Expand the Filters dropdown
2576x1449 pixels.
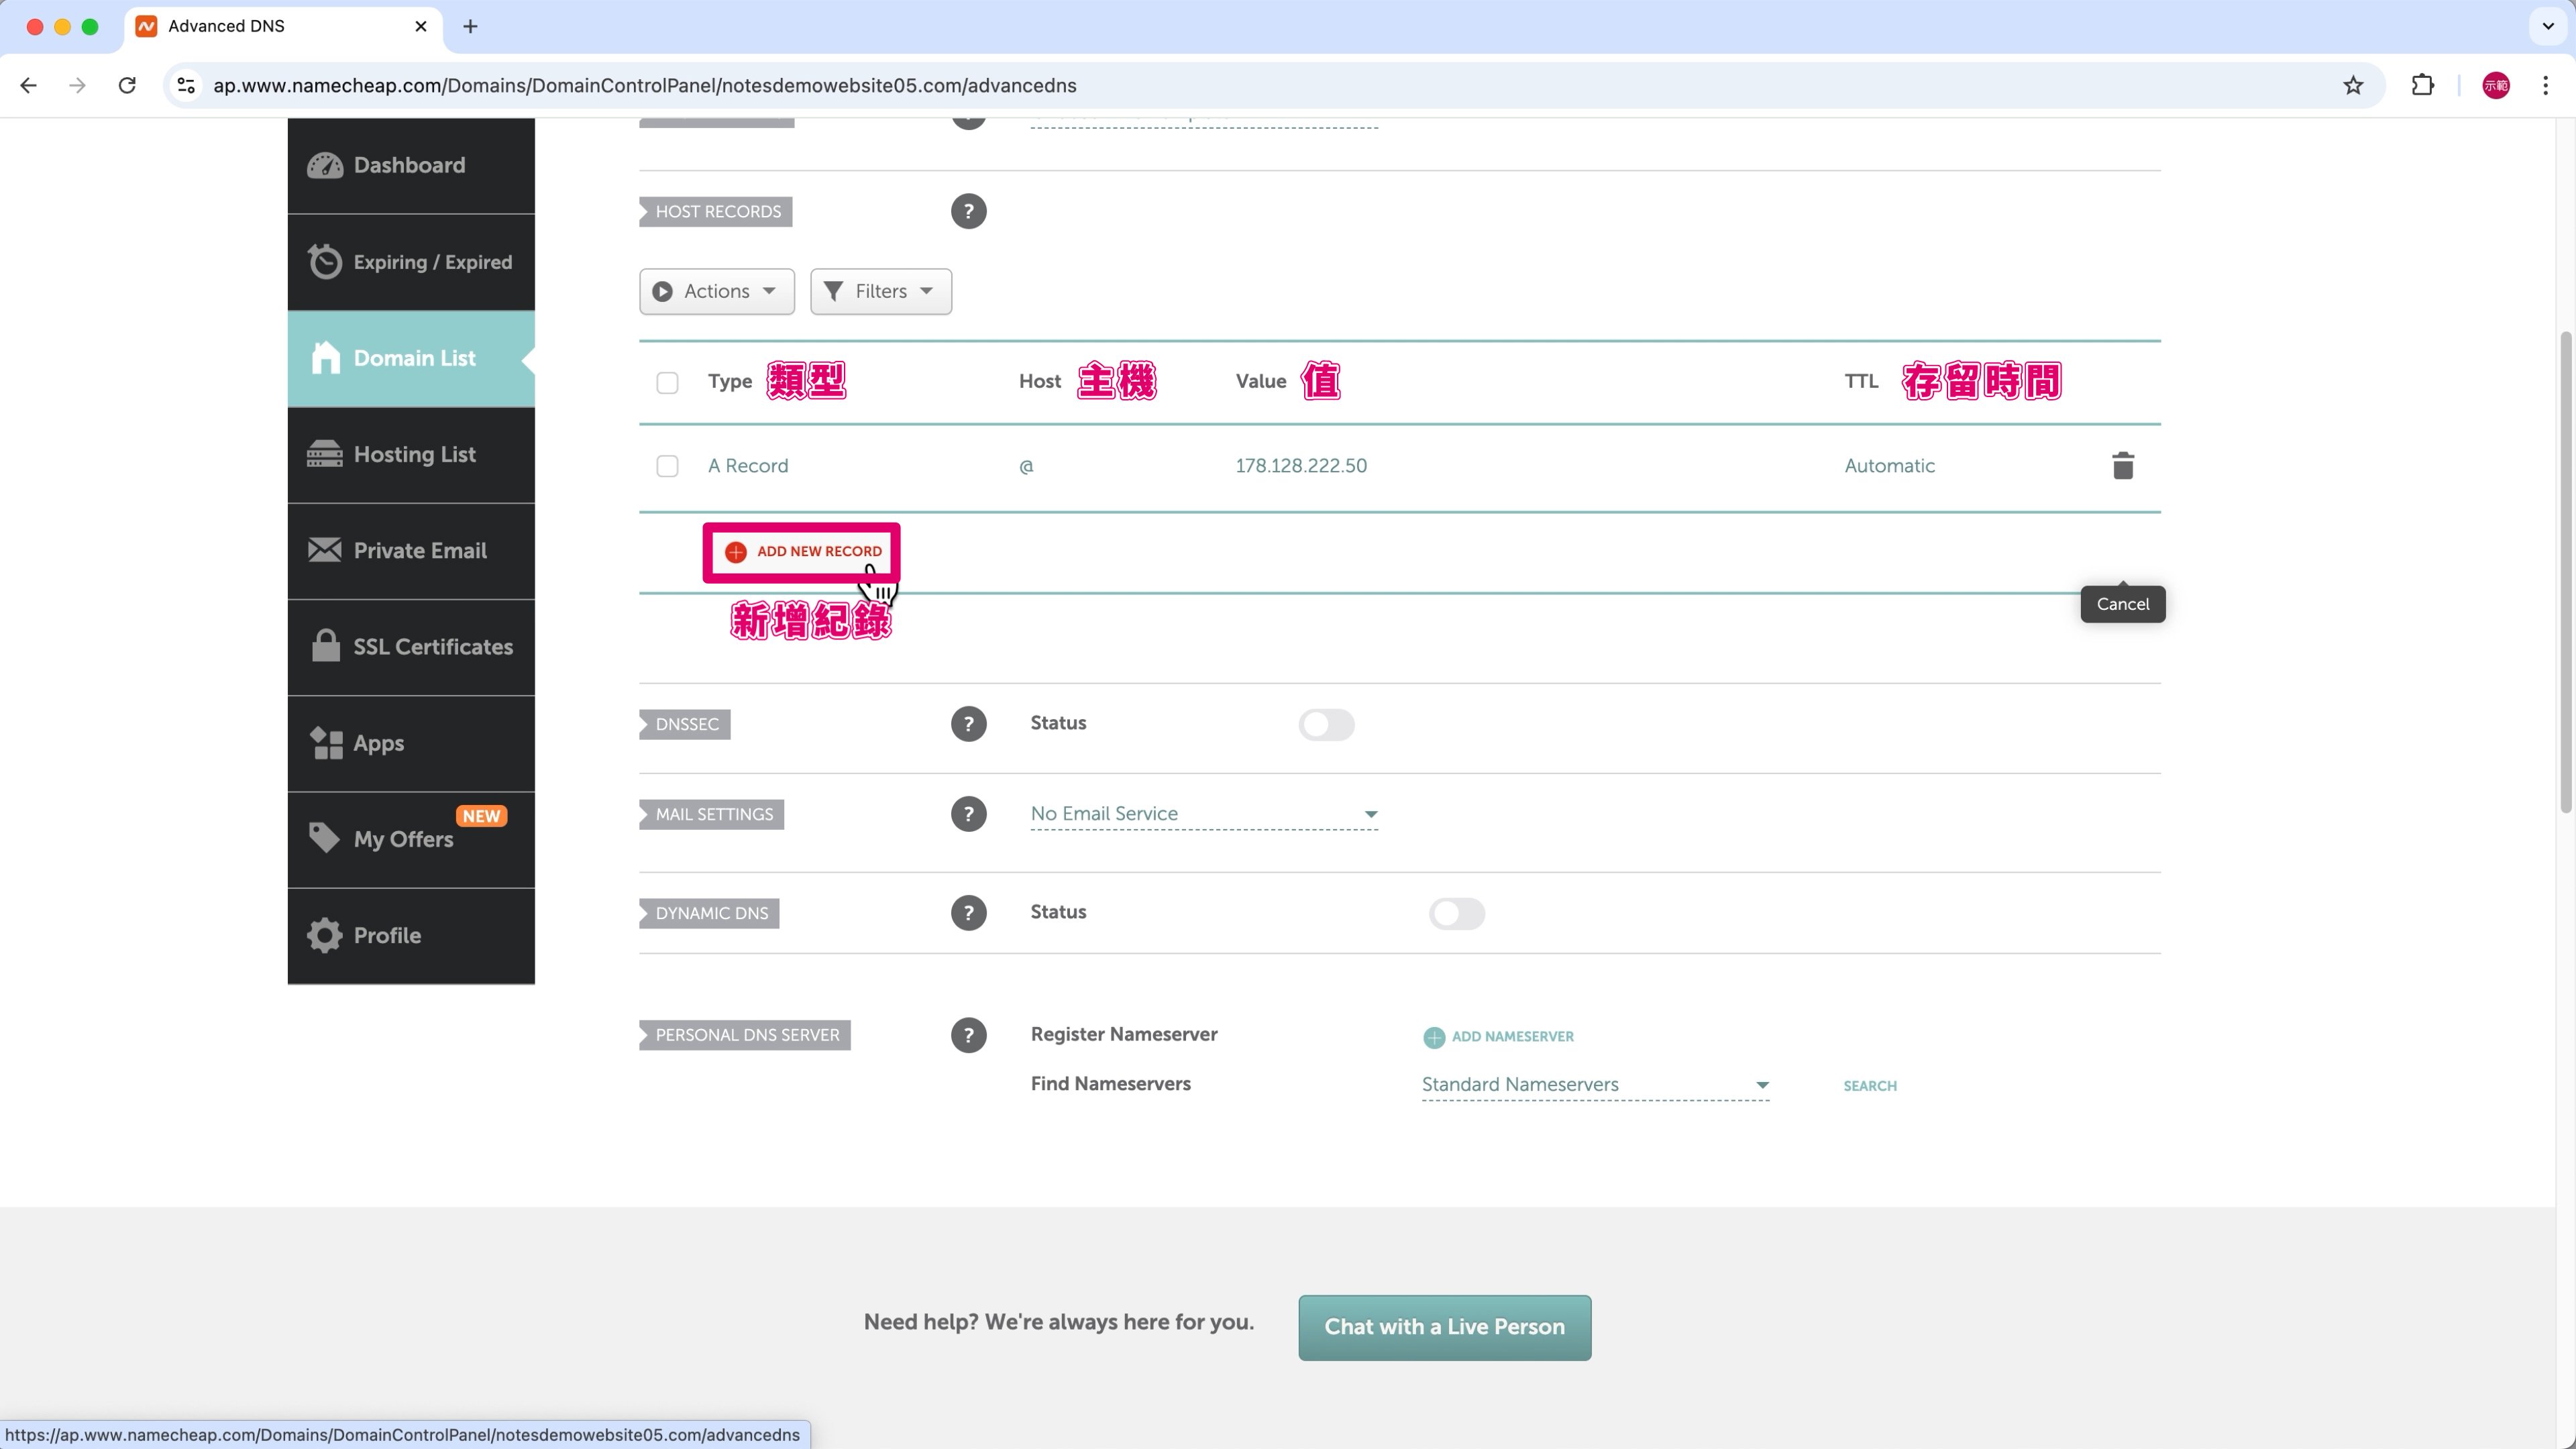[x=880, y=291]
